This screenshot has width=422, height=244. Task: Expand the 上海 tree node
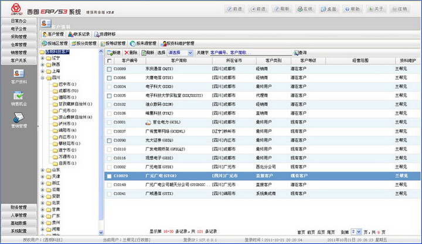[x=43, y=71]
